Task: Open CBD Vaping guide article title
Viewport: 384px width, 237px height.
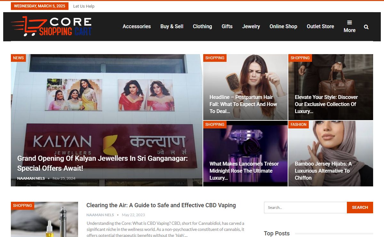Action: [161, 206]
